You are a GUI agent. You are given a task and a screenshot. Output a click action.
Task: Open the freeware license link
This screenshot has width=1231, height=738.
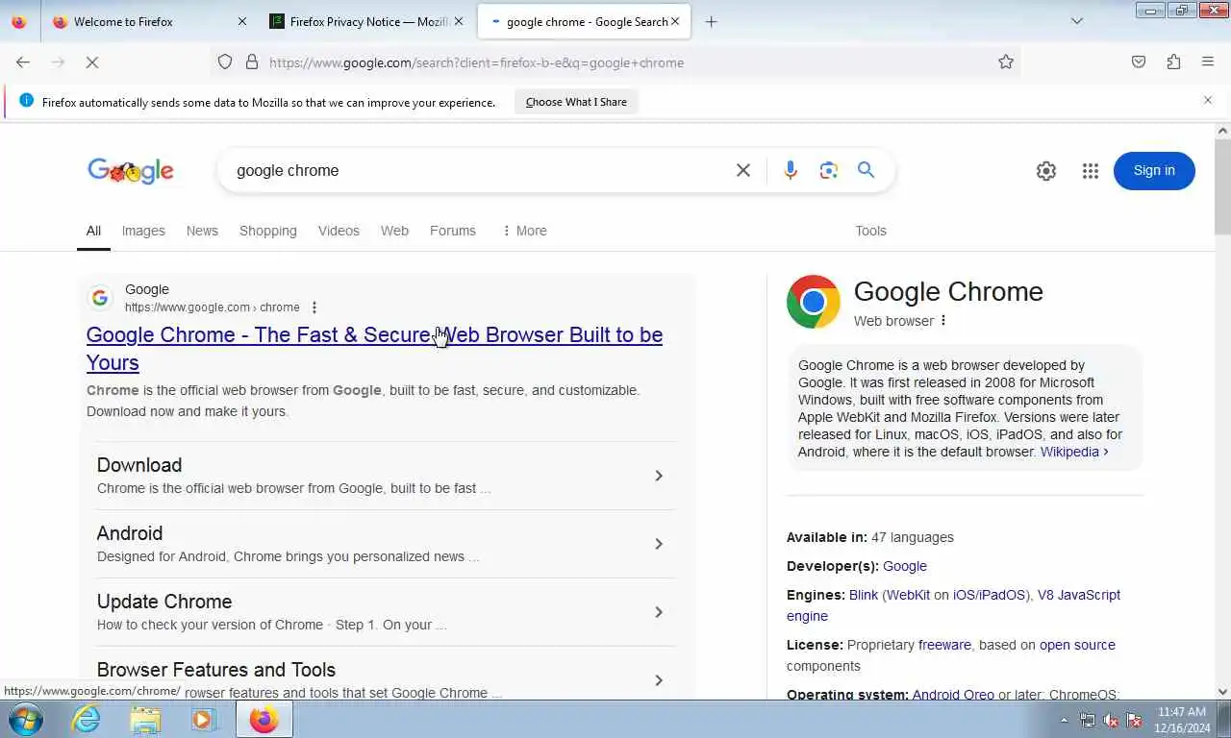(x=944, y=645)
